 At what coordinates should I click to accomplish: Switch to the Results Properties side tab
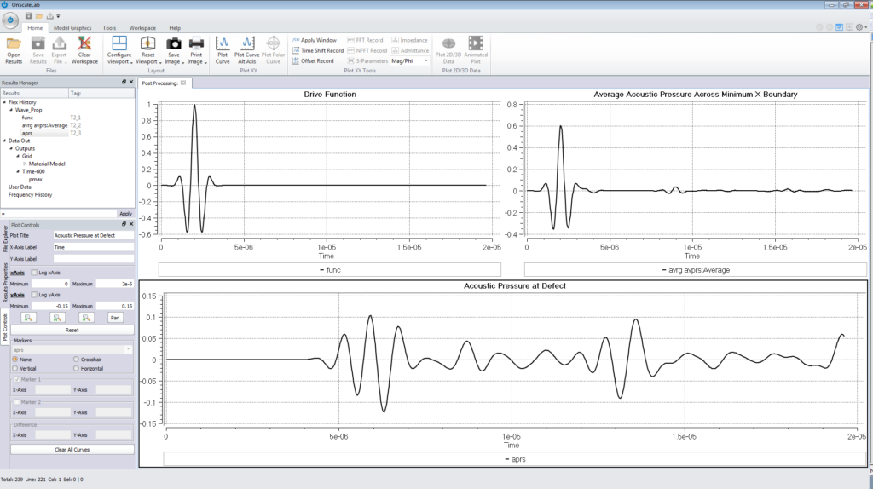coord(5,283)
